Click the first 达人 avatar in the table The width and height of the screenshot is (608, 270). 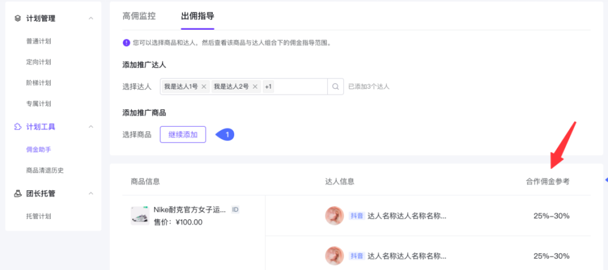point(334,216)
